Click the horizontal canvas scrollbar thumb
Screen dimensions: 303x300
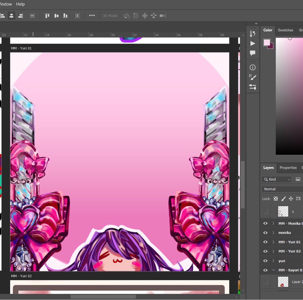103,297
